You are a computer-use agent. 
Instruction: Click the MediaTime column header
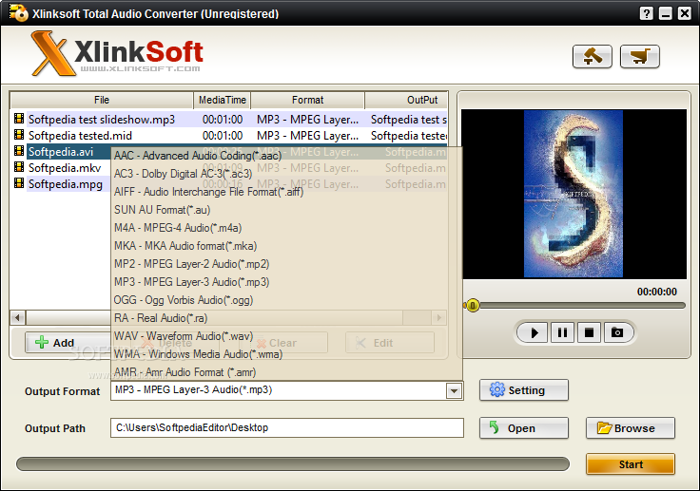point(222,100)
